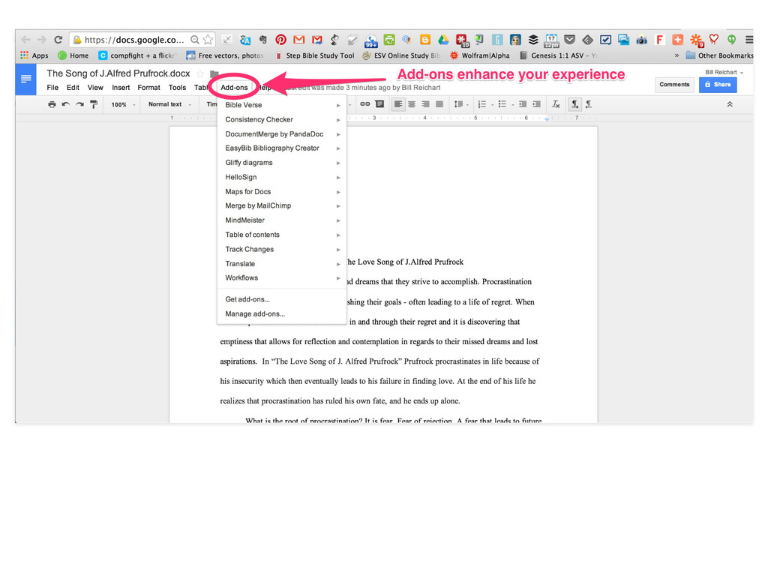Screen dimensions: 768x576
Task: Toggle Justify text alignment
Action: [x=439, y=103]
